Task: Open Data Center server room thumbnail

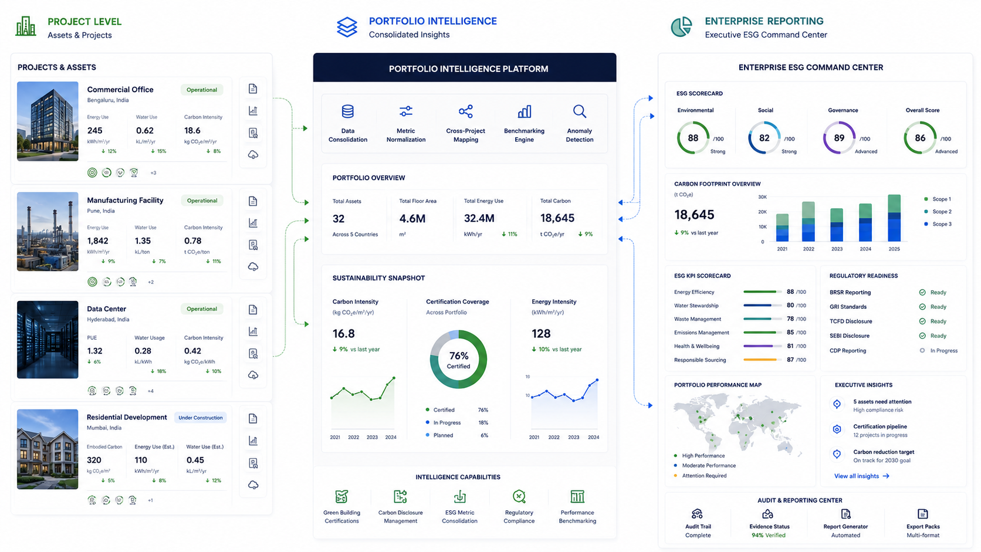Action: 48,340
